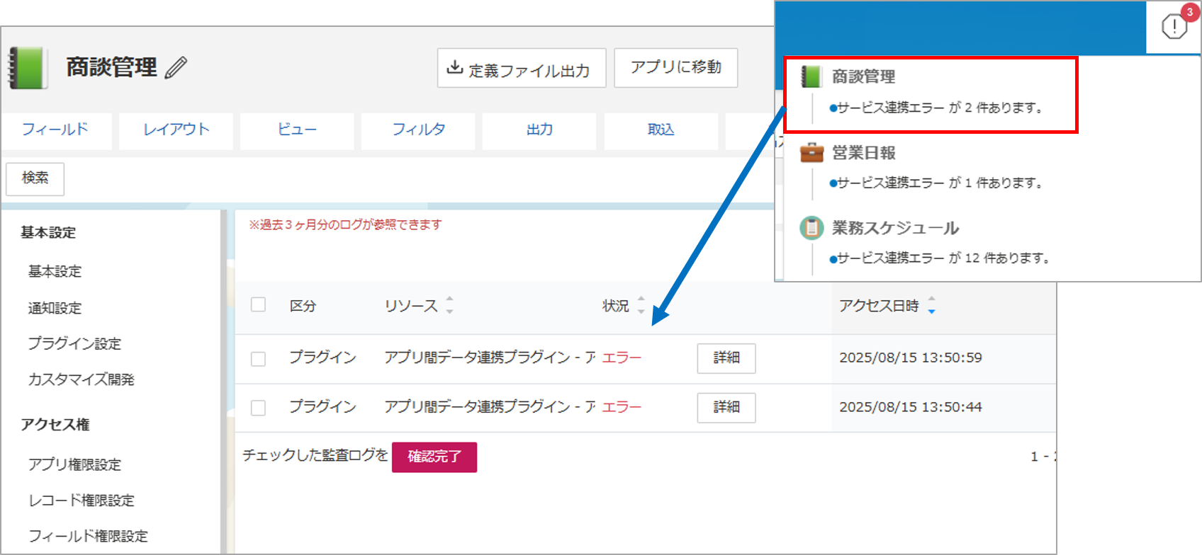Switch to the フィールド tab

pos(55,130)
